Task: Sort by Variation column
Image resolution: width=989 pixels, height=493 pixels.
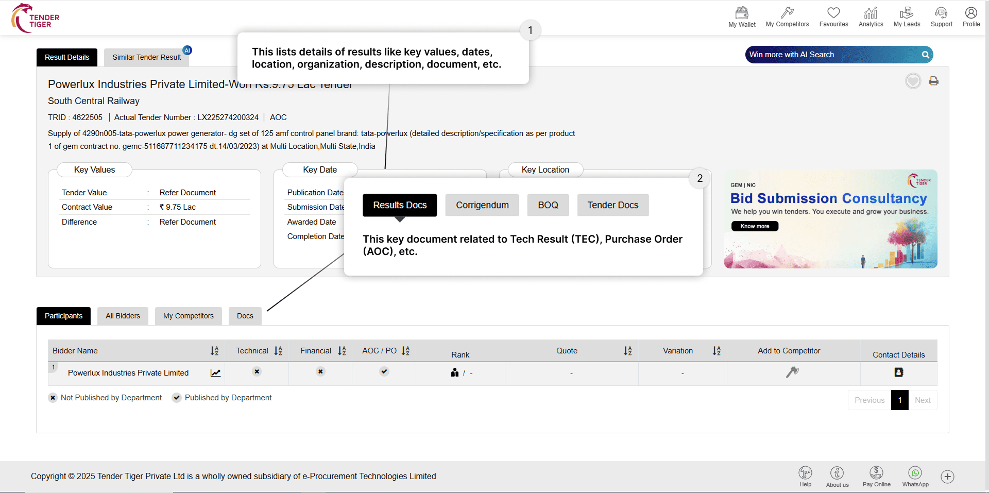Action: pos(717,351)
